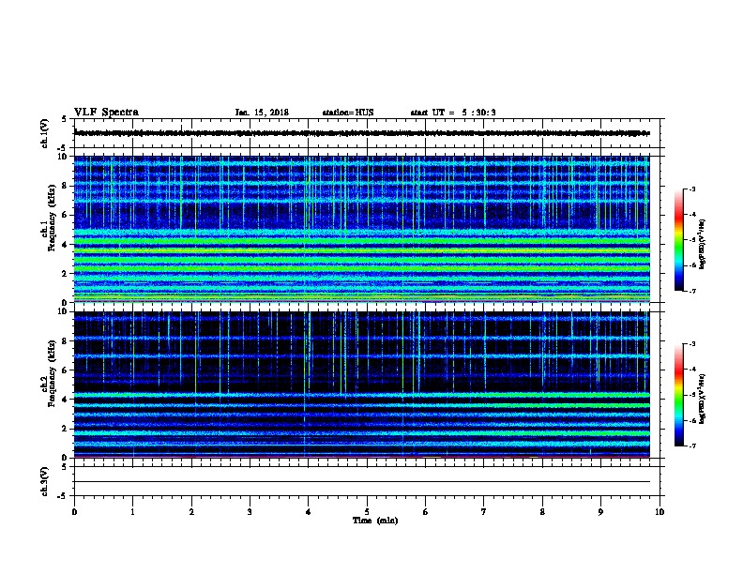Screen dimensions: 743x574
Task: Click inside the ch.2 spectrogram panel
Action: 362,385
